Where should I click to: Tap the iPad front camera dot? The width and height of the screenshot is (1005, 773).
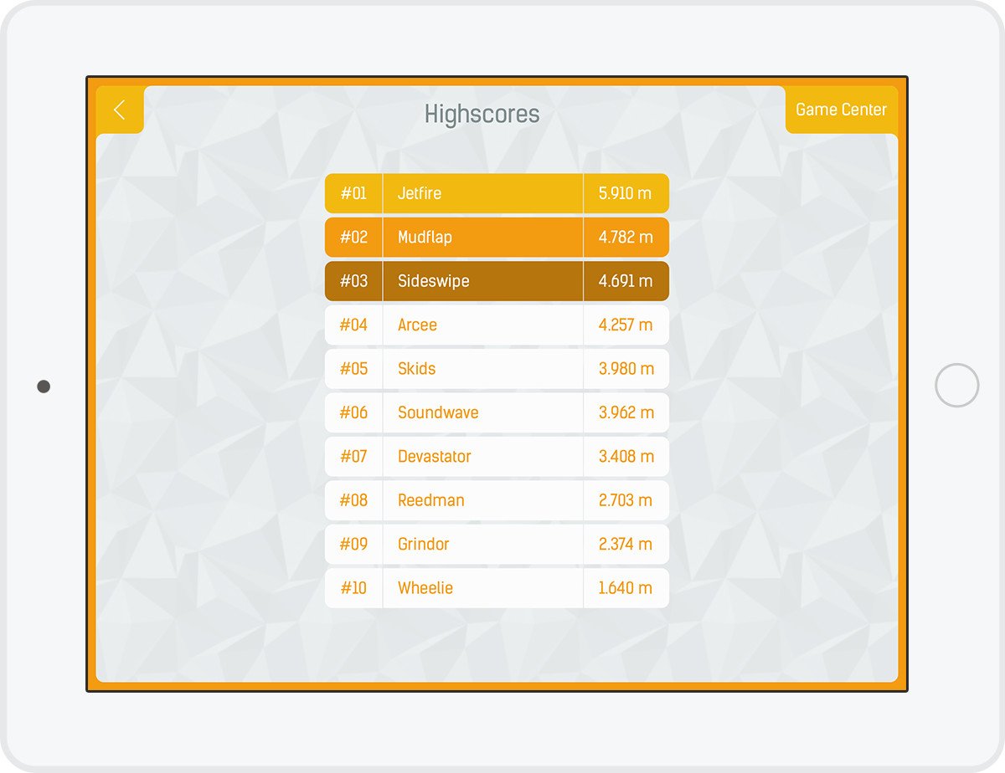coord(44,386)
